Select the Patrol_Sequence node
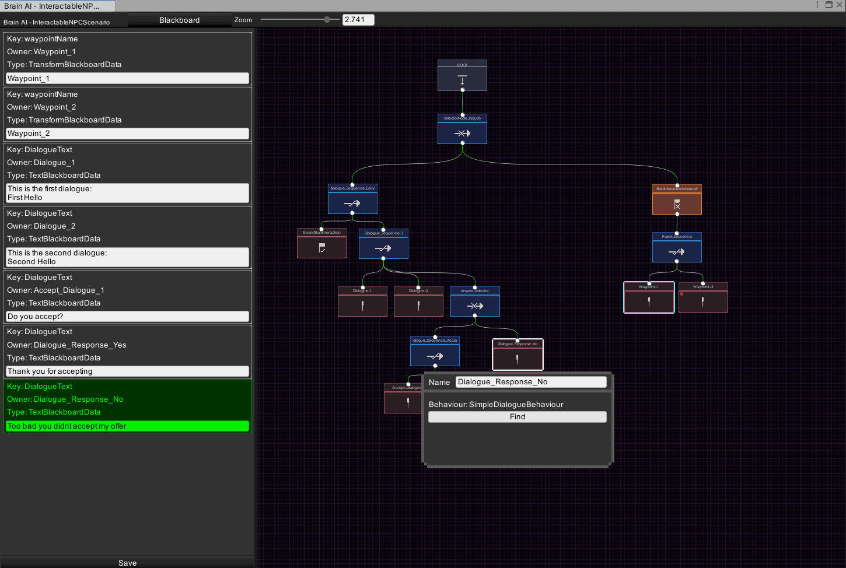846x568 pixels. click(677, 247)
